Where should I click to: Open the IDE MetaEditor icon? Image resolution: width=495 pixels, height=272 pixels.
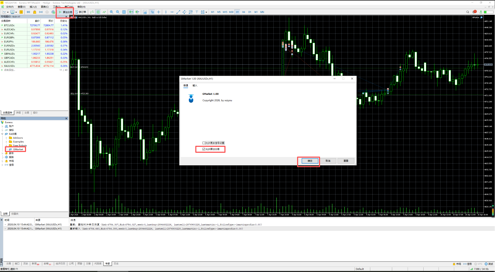(x=28, y=12)
